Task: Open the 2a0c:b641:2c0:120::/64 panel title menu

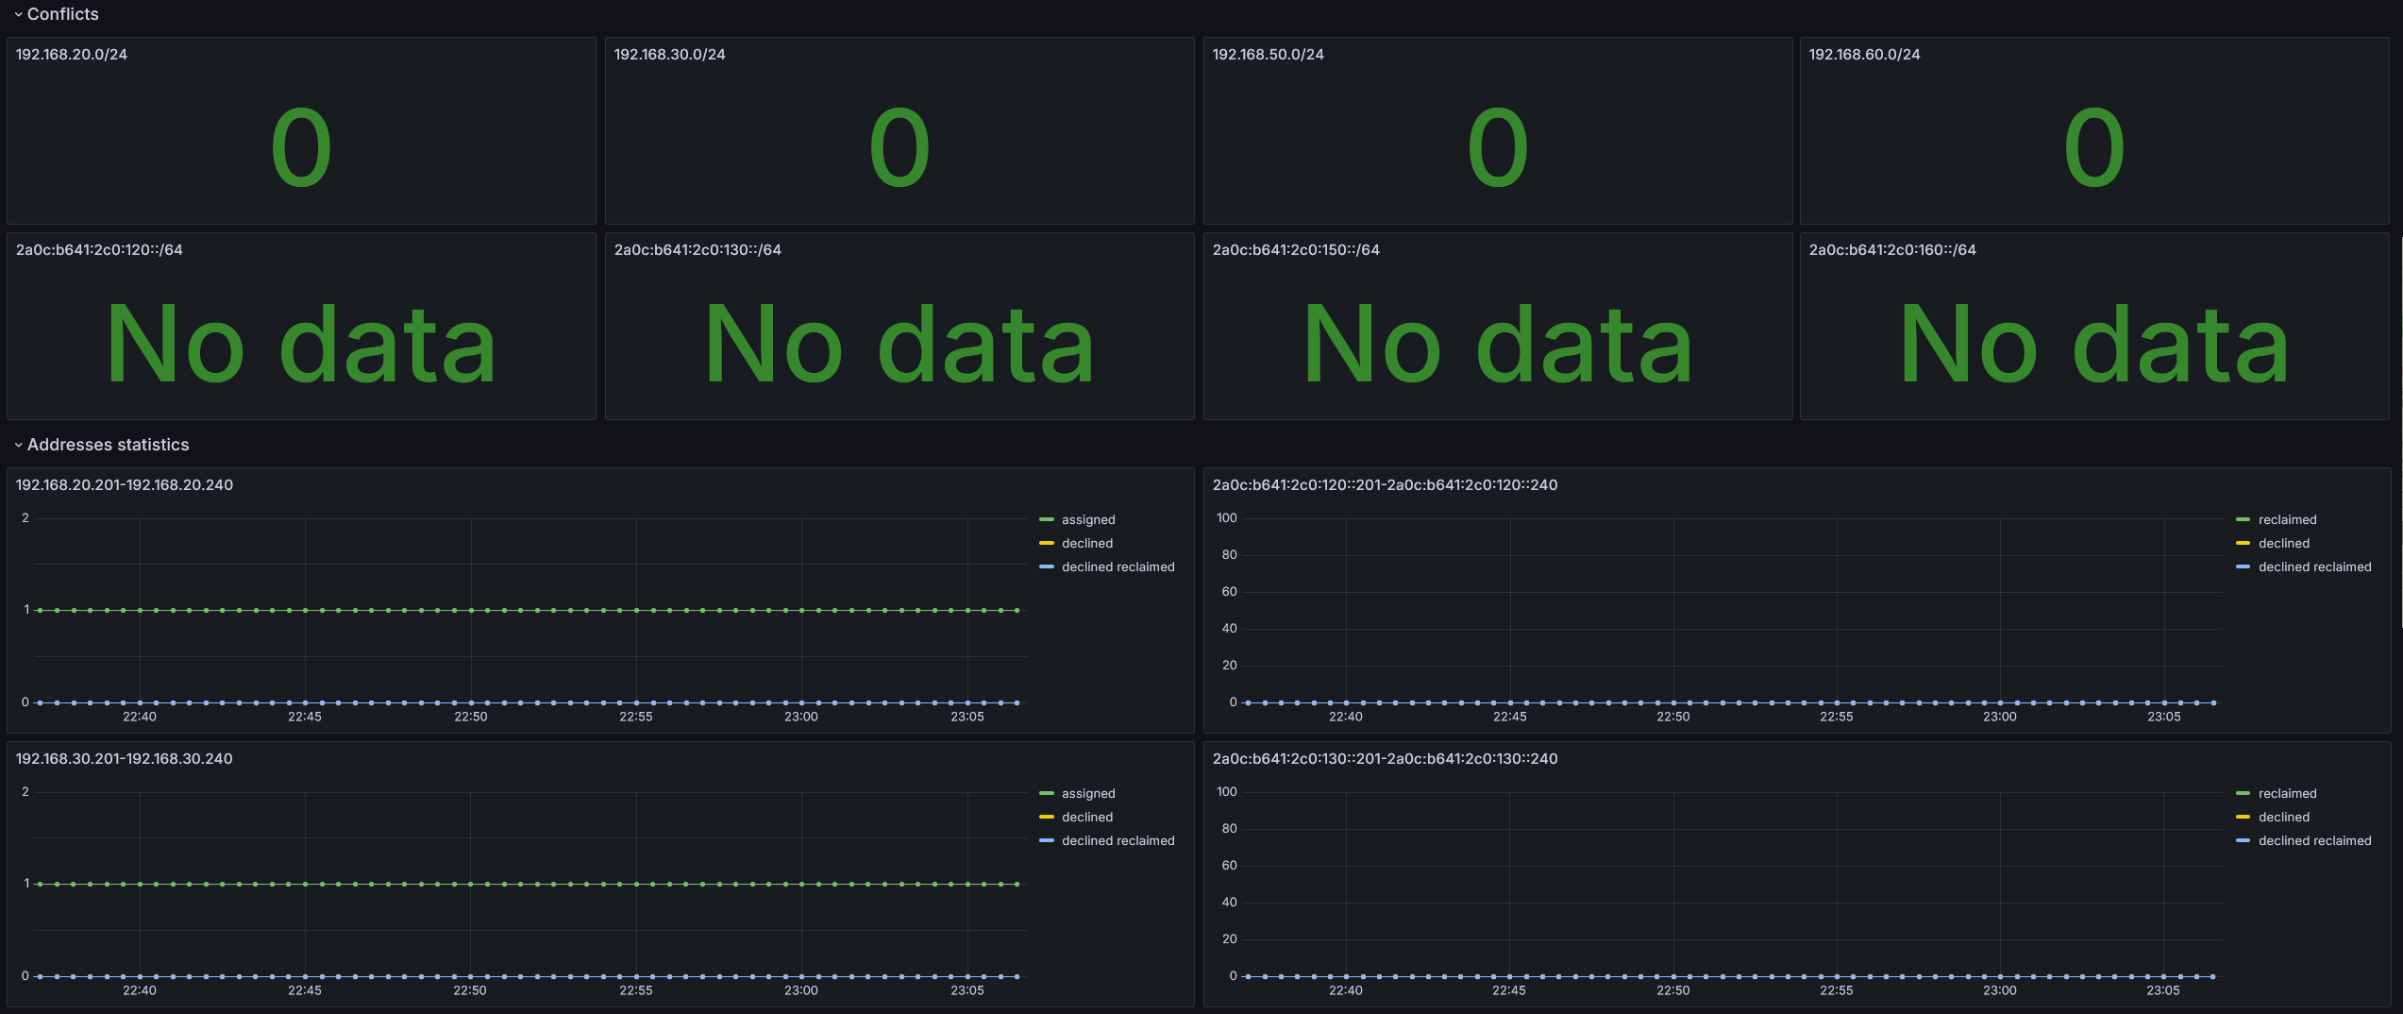Action: (99, 250)
